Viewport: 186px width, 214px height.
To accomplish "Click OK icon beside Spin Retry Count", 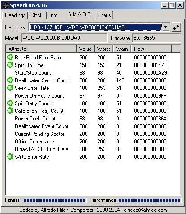I will [x=10, y=103].
